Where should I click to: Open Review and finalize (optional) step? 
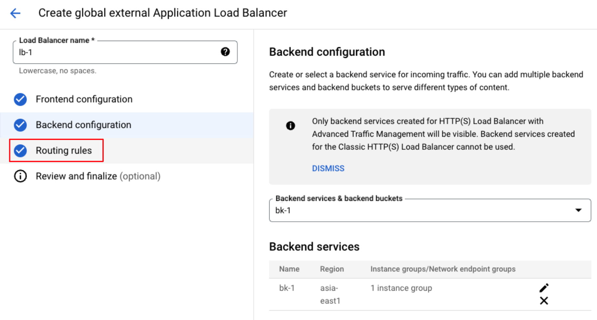click(x=98, y=176)
